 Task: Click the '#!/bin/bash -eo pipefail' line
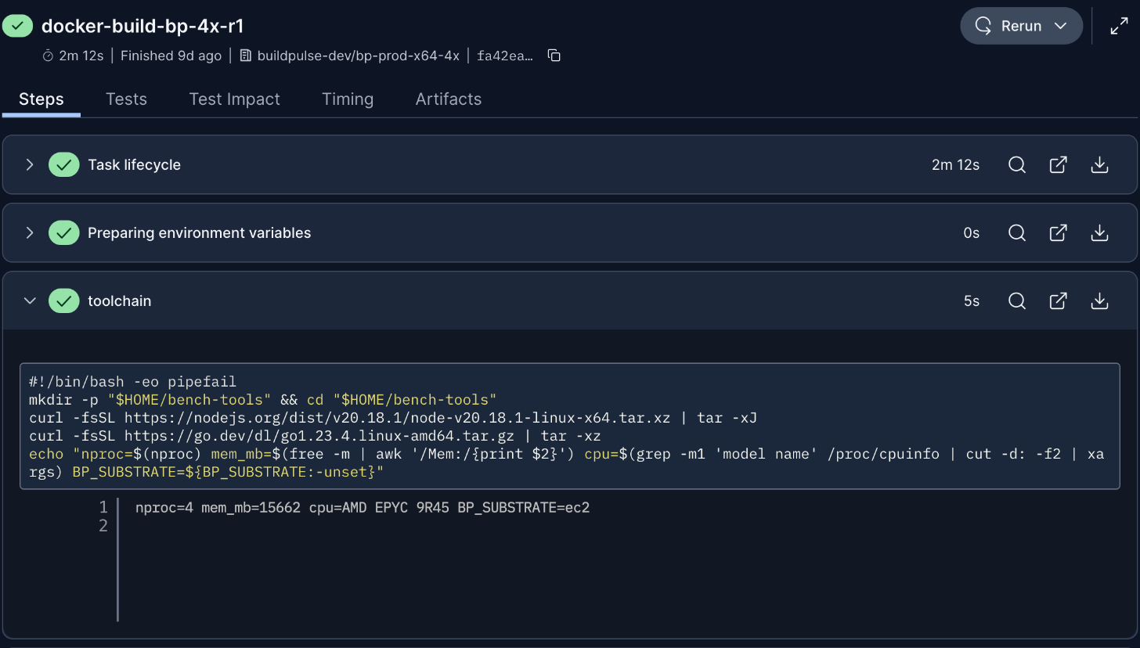(132, 382)
